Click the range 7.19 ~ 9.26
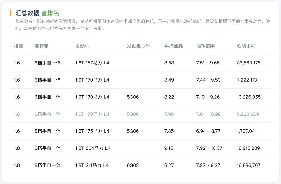Screen dimensions: 281x184 (208, 97)
